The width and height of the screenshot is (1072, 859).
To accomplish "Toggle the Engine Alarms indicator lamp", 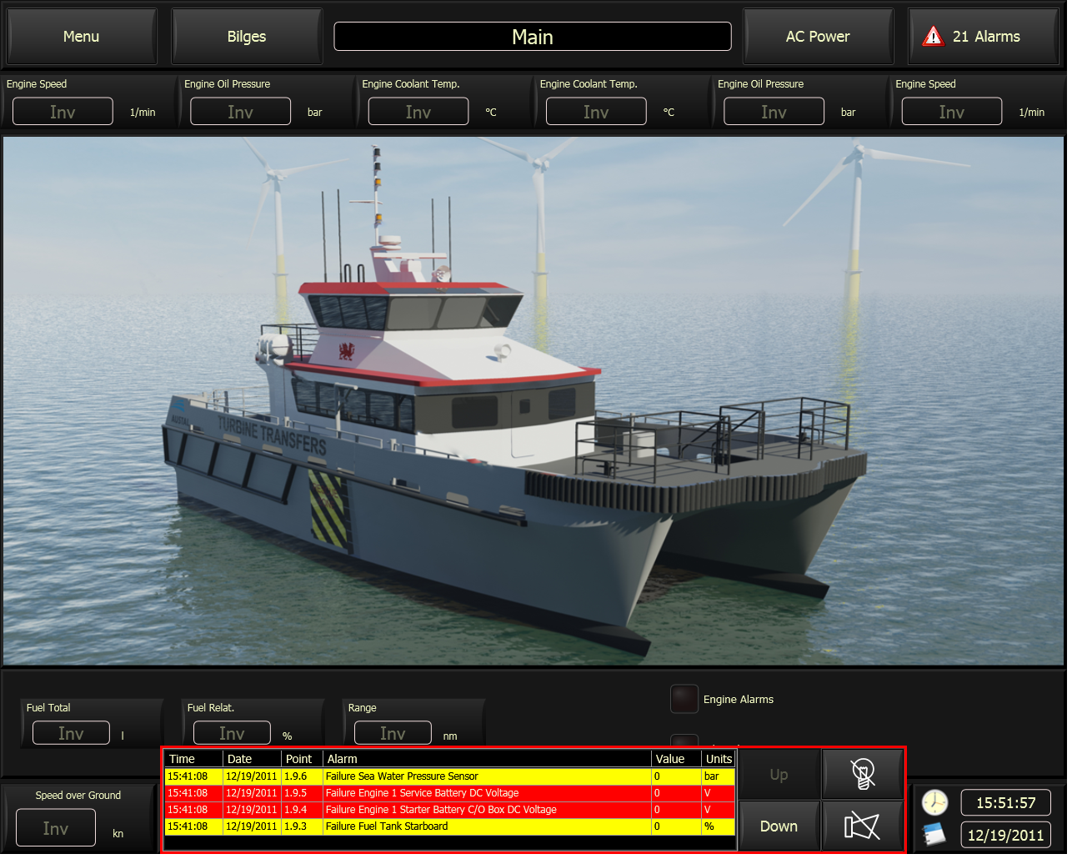I will [x=684, y=699].
